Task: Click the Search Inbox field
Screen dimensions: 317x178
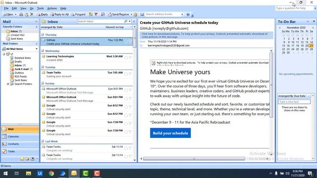Action: [x=101, y=21]
